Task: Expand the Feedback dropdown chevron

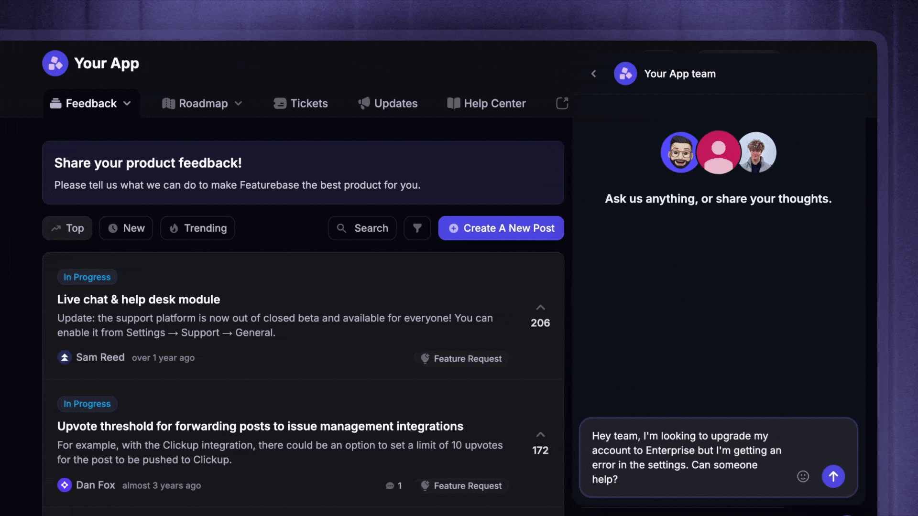Action: click(x=127, y=103)
